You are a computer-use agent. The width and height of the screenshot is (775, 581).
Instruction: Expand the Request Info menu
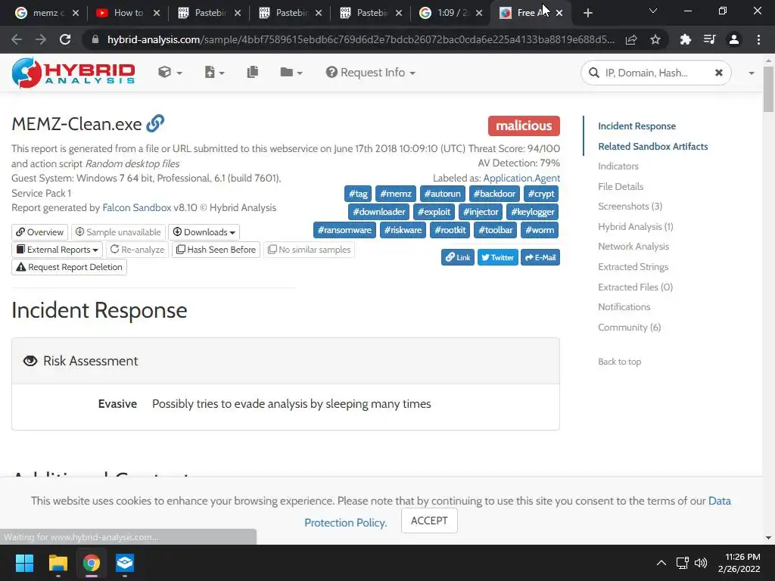point(371,73)
